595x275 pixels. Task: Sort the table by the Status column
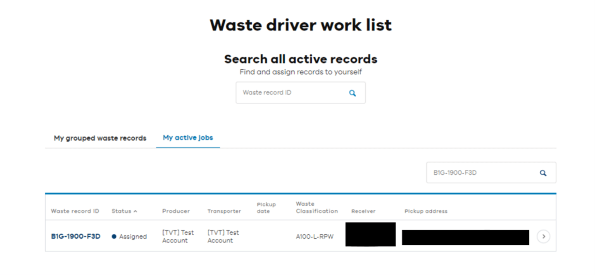(122, 211)
